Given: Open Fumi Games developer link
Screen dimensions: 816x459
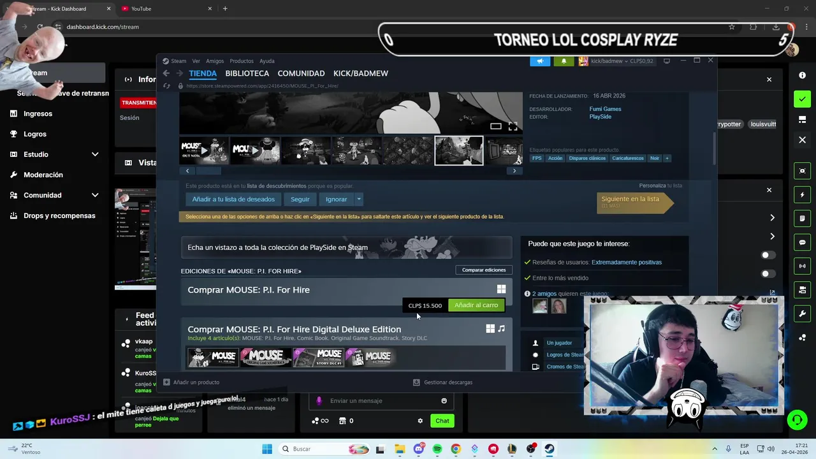Looking at the screenshot, I should pos(605,109).
